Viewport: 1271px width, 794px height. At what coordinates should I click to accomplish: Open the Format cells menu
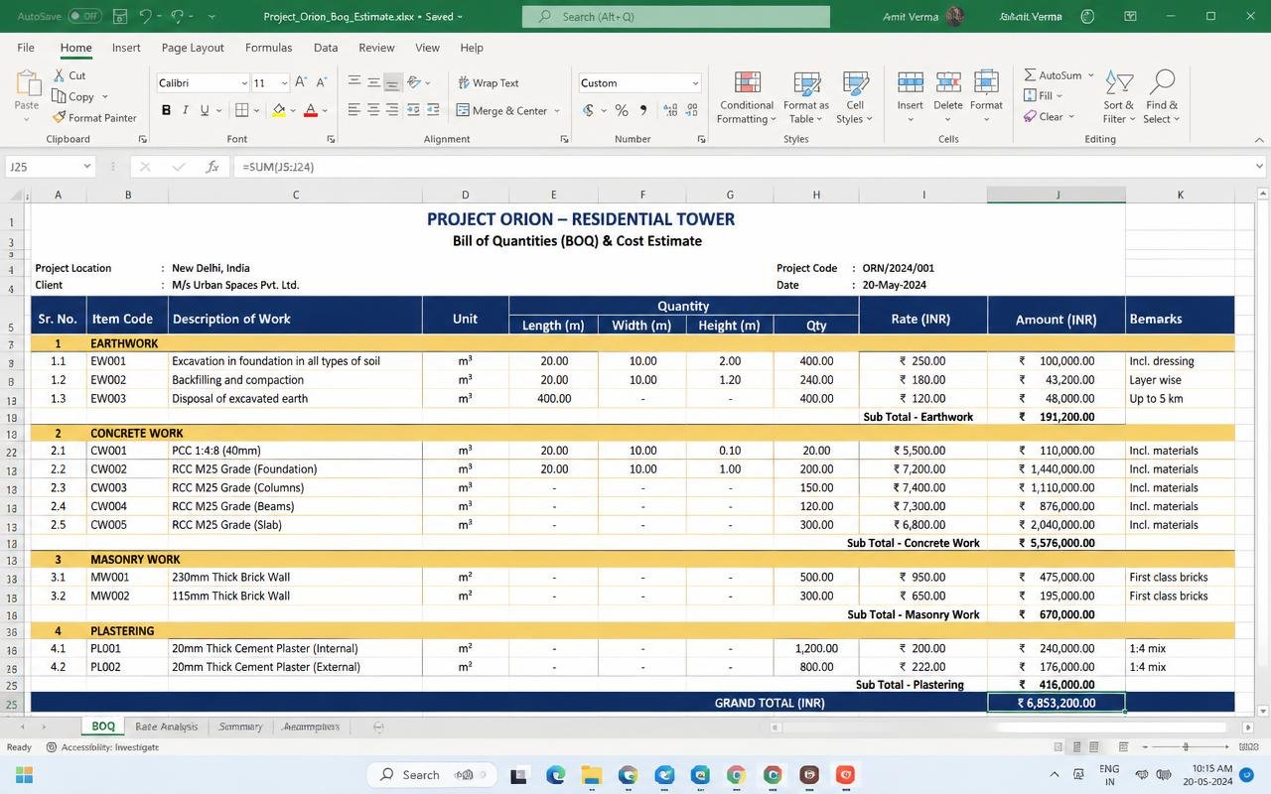click(986, 97)
